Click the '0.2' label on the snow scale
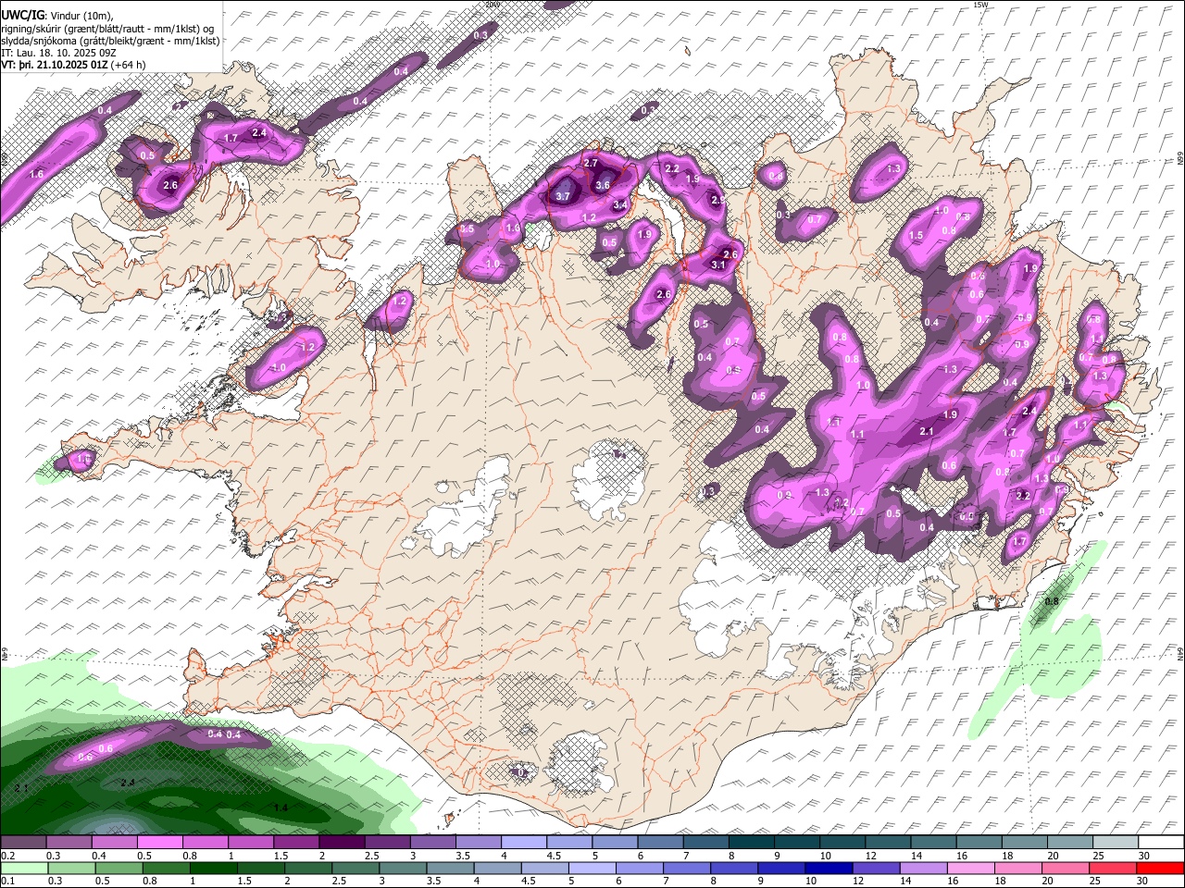Screen dimensions: 1185x888 (x=7, y=856)
